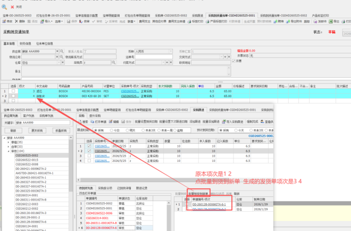Click the magnifier icon at window top-left
The height and width of the screenshot is (231, 351).
tap(4, 7)
